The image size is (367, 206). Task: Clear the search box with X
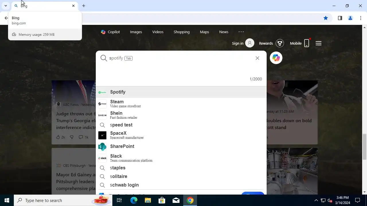pos(257,58)
